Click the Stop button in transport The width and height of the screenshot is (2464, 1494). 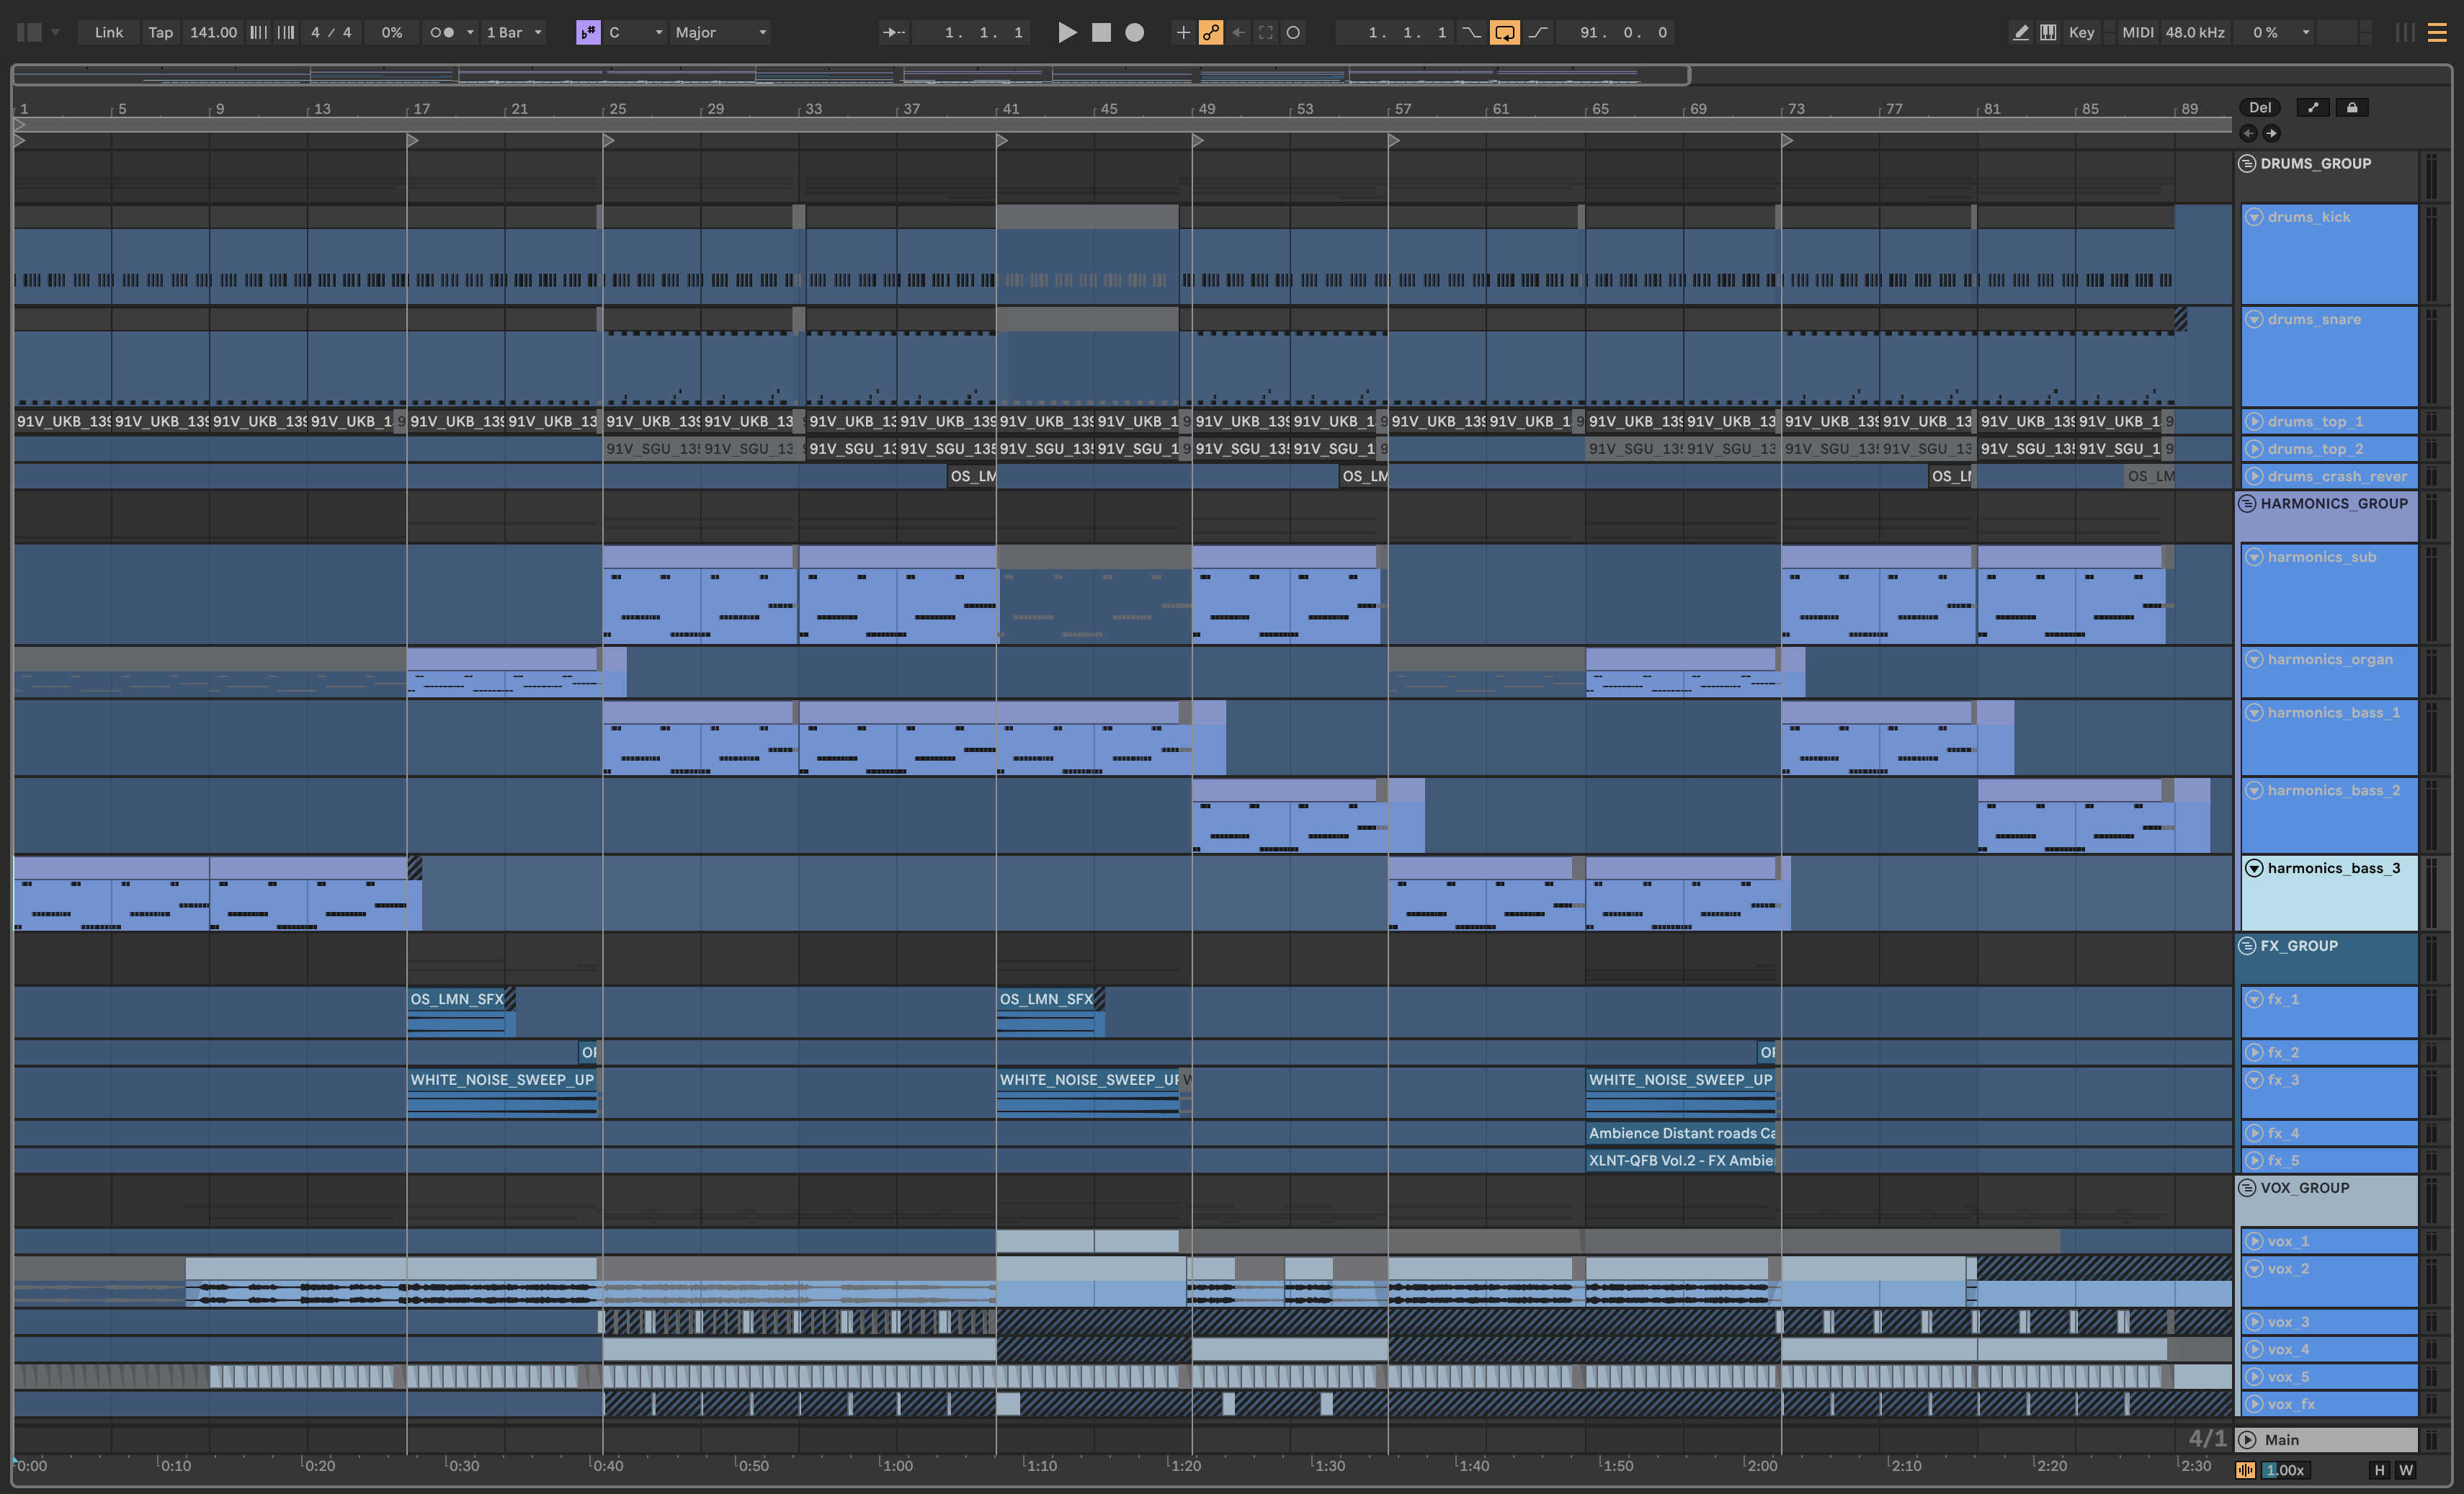pyautogui.click(x=1101, y=32)
